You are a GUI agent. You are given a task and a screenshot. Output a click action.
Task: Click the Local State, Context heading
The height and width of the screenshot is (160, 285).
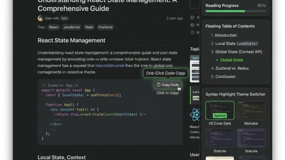pyautogui.click(x=61, y=157)
